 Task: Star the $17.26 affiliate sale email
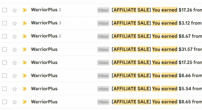[x=15, y=10]
